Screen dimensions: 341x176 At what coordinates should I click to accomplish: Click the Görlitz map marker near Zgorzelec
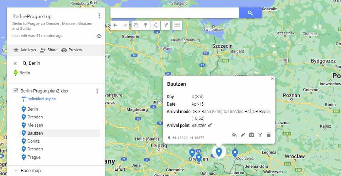(235, 153)
